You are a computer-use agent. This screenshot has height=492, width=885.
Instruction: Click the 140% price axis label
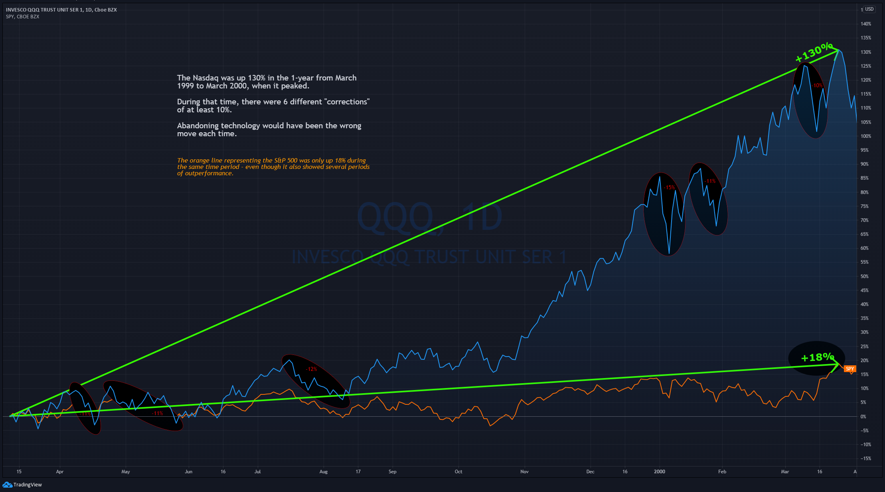click(x=866, y=24)
